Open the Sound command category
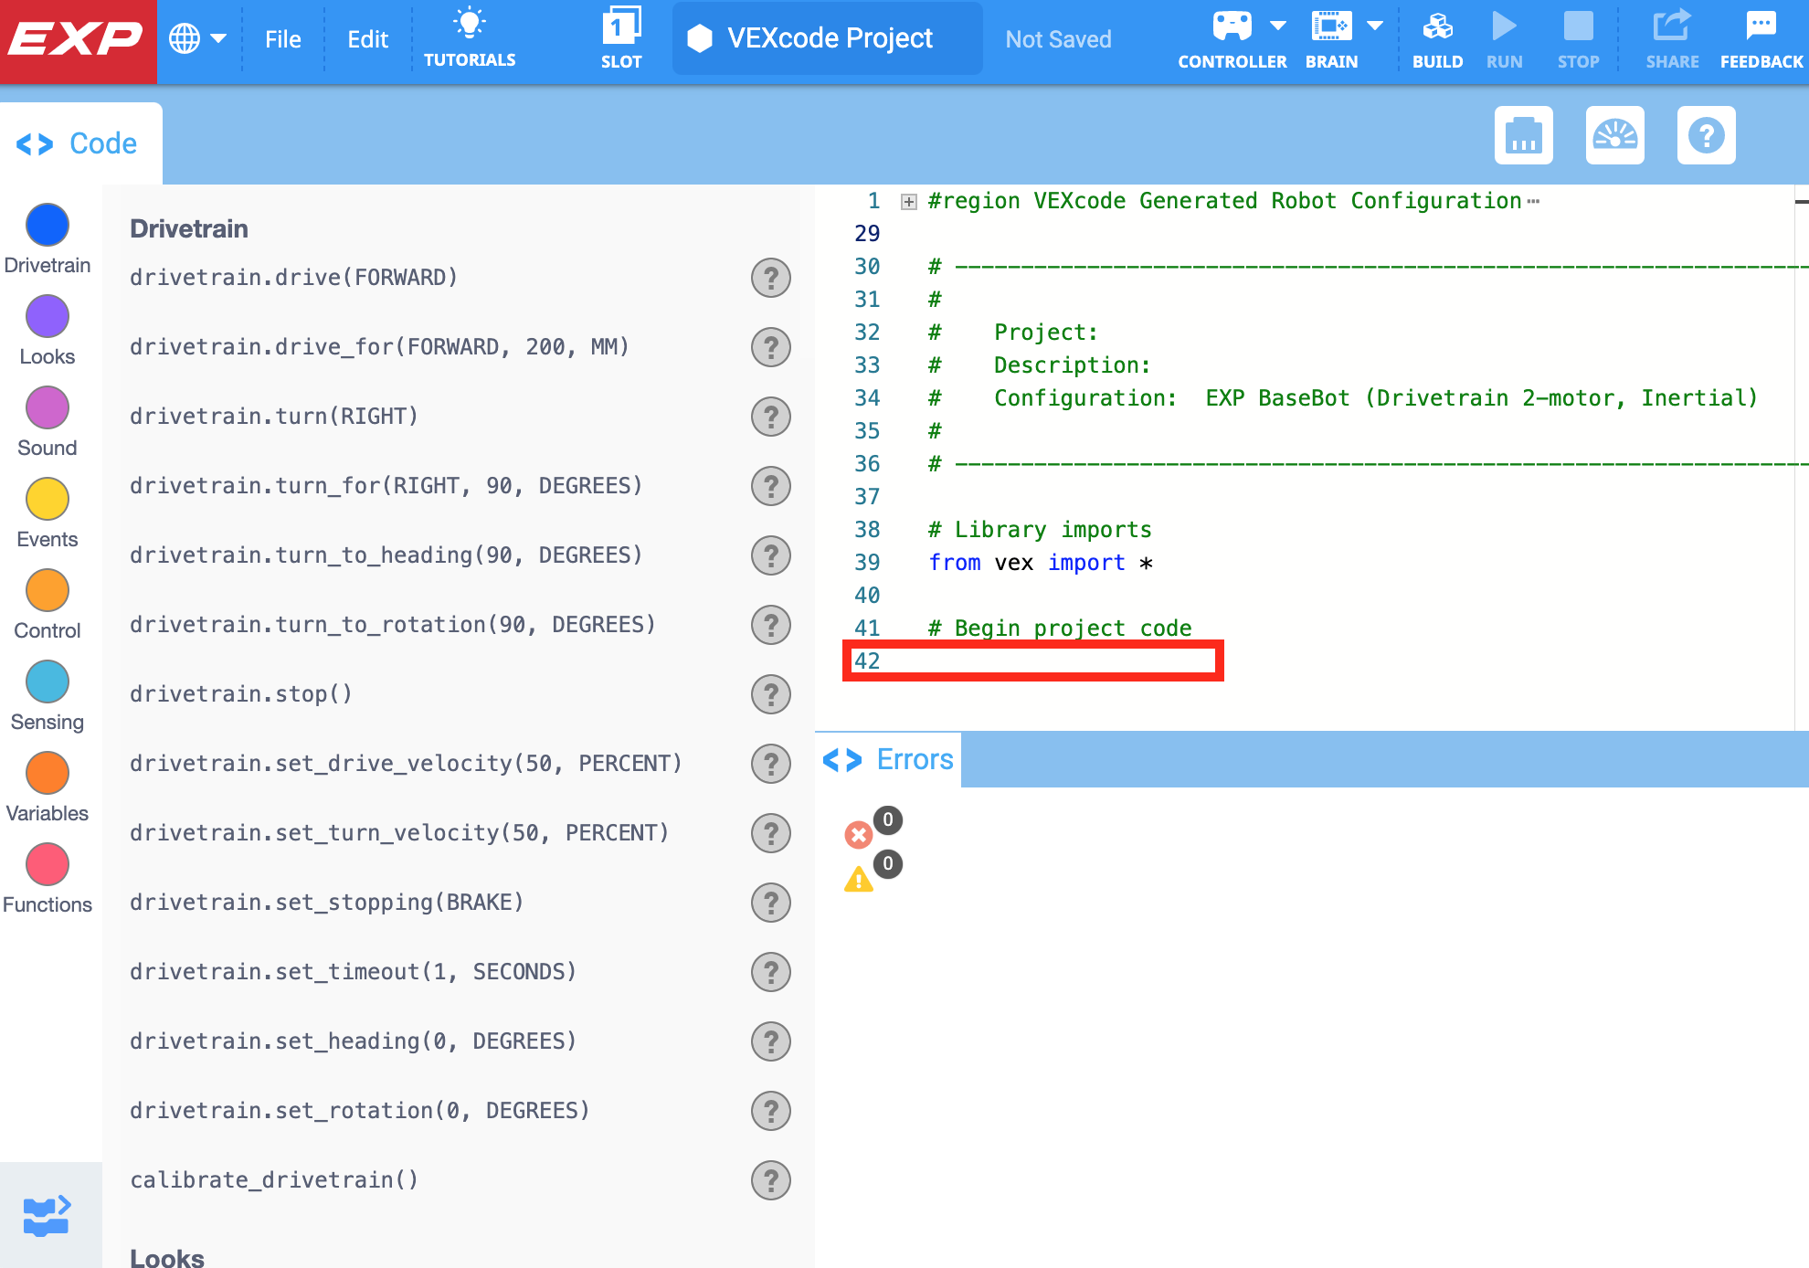This screenshot has height=1268, width=1809. (48, 408)
